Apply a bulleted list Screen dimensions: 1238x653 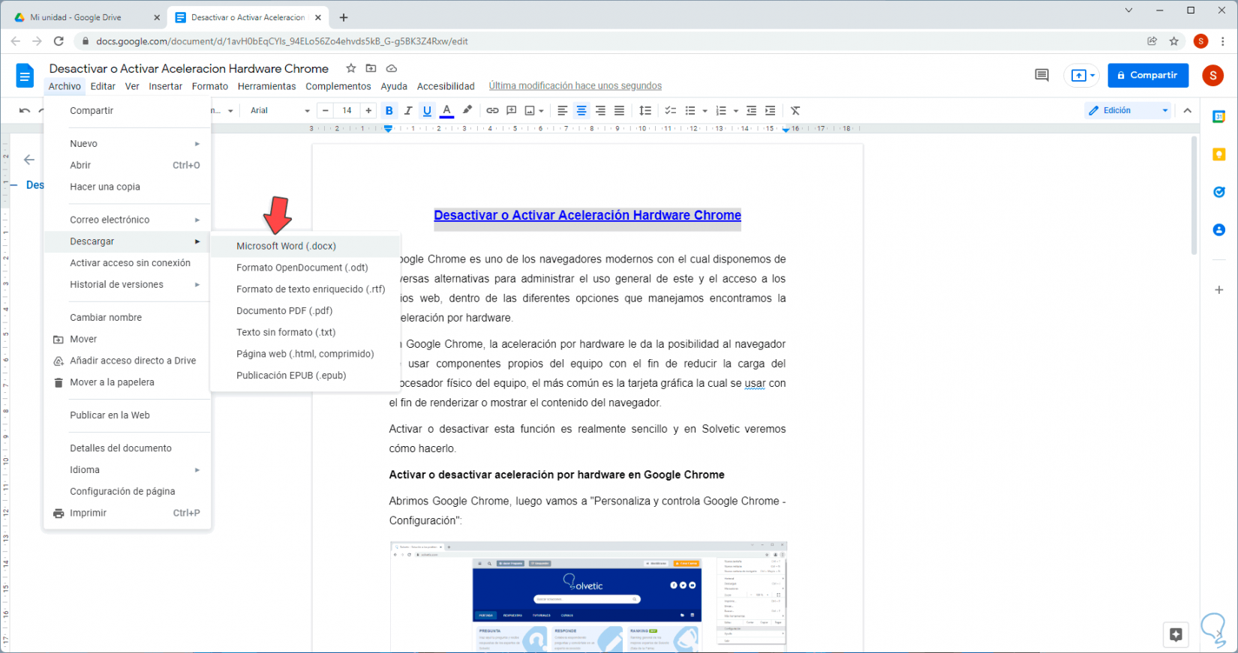(x=690, y=111)
